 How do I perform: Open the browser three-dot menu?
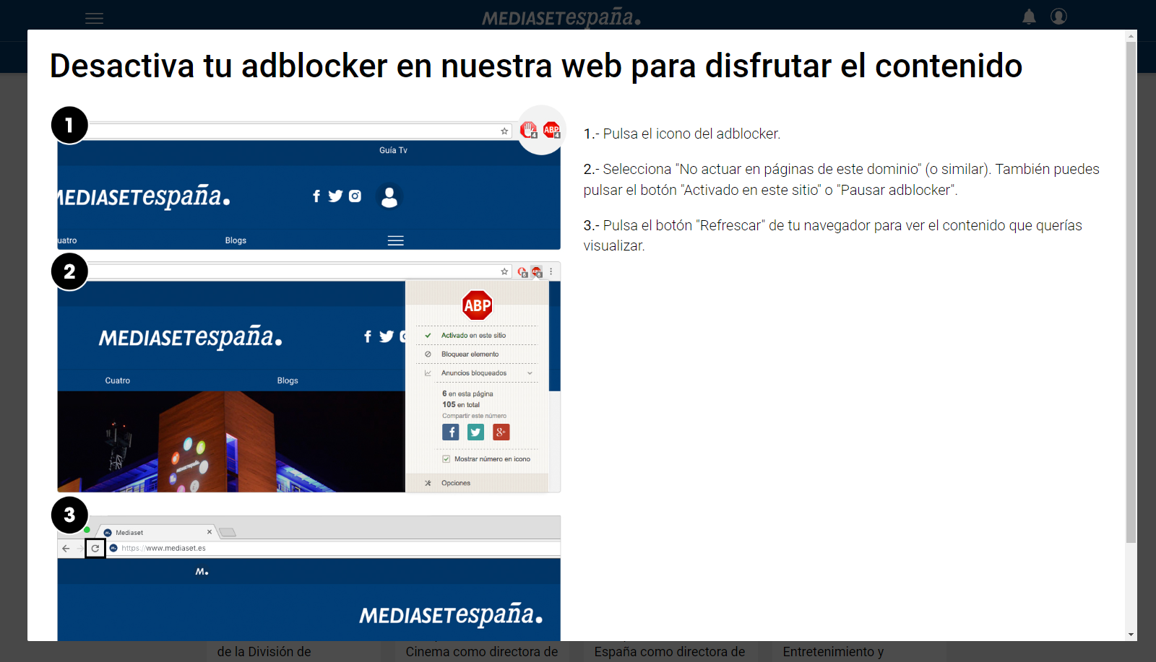click(552, 271)
